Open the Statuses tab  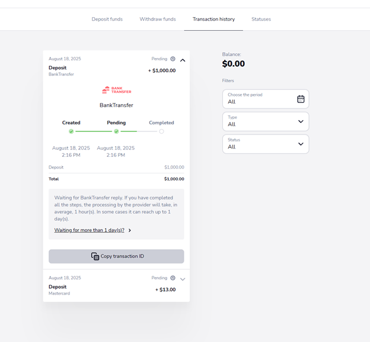click(x=261, y=19)
